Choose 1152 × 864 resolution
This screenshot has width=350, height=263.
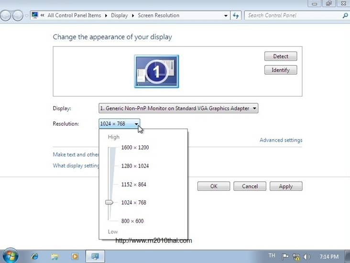133,185
